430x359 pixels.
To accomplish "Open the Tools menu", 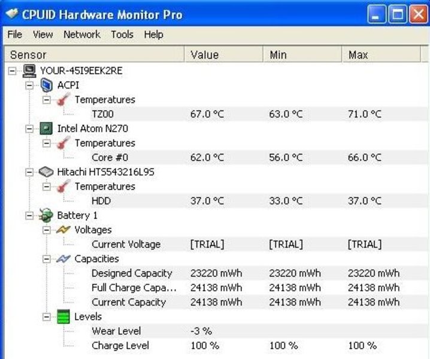I will (122, 35).
